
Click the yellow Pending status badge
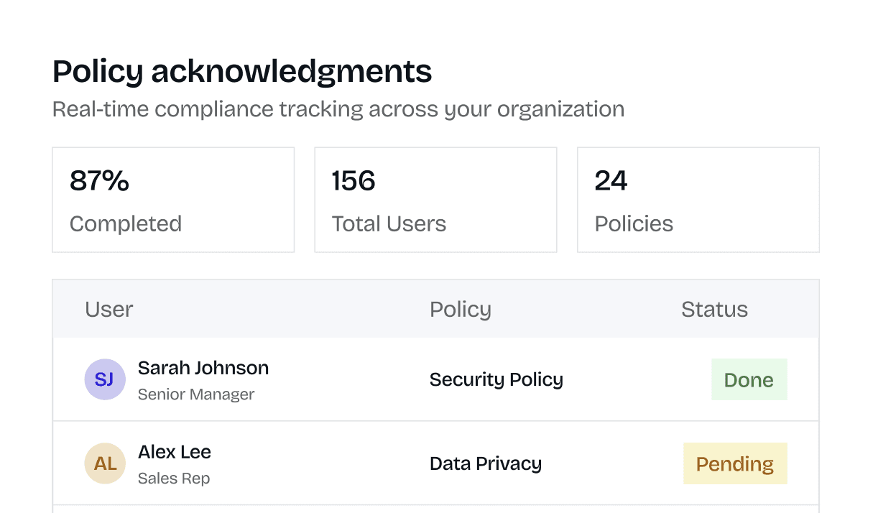click(734, 463)
